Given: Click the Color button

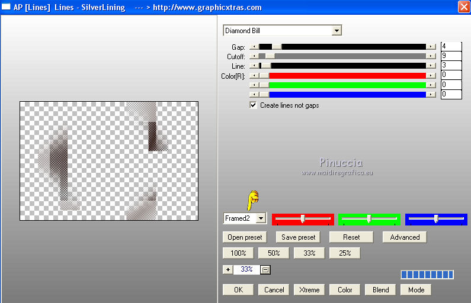Looking at the screenshot, I should tap(345, 290).
